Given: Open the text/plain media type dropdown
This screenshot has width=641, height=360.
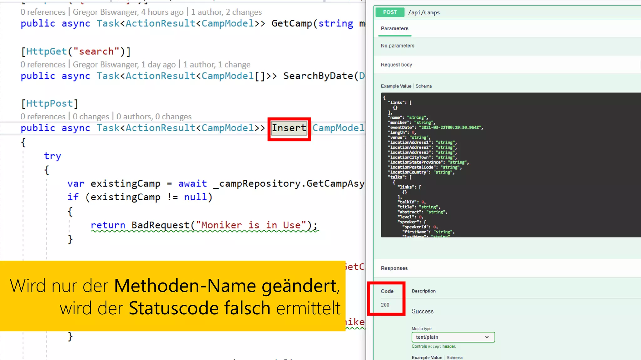Looking at the screenshot, I should pyautogui.click(x=453, y=337).
